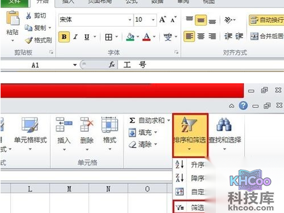Screen dimensions: 284x213
Task: Set middle vertical alignment
Action: pyautogui.click(x=201, y=20)
